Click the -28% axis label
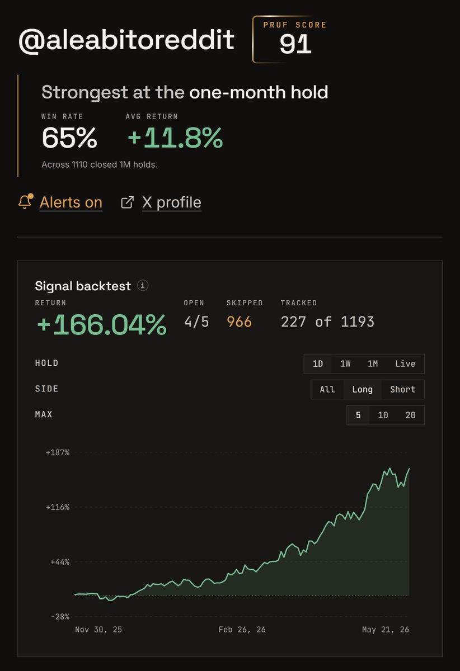 click(x=60, y=617)
